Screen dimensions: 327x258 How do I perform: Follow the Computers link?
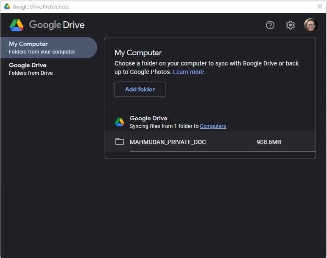(213, 126)
